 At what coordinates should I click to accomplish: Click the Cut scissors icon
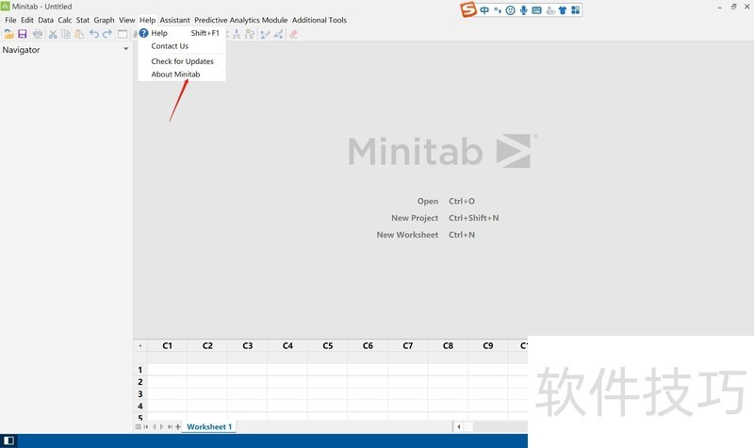click(x=53, y=34)
